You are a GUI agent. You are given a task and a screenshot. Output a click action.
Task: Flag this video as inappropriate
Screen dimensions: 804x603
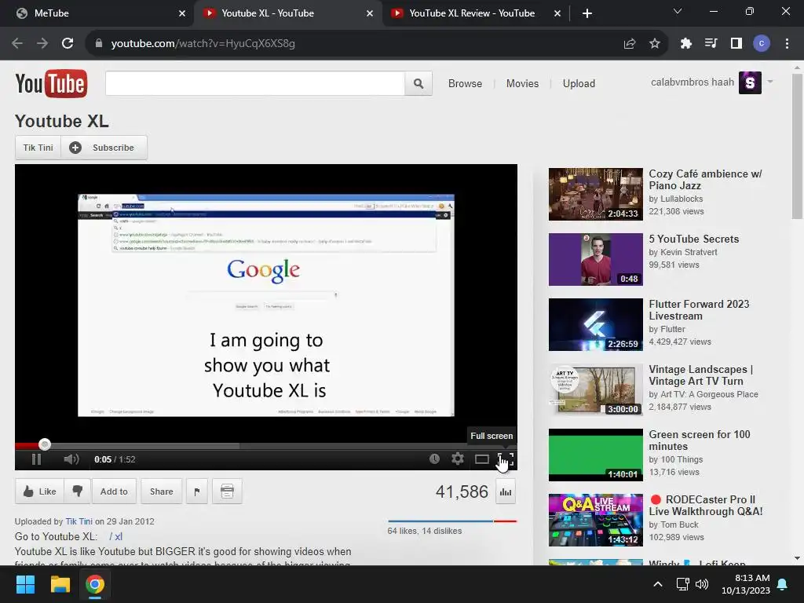click(x=197, y=492)
